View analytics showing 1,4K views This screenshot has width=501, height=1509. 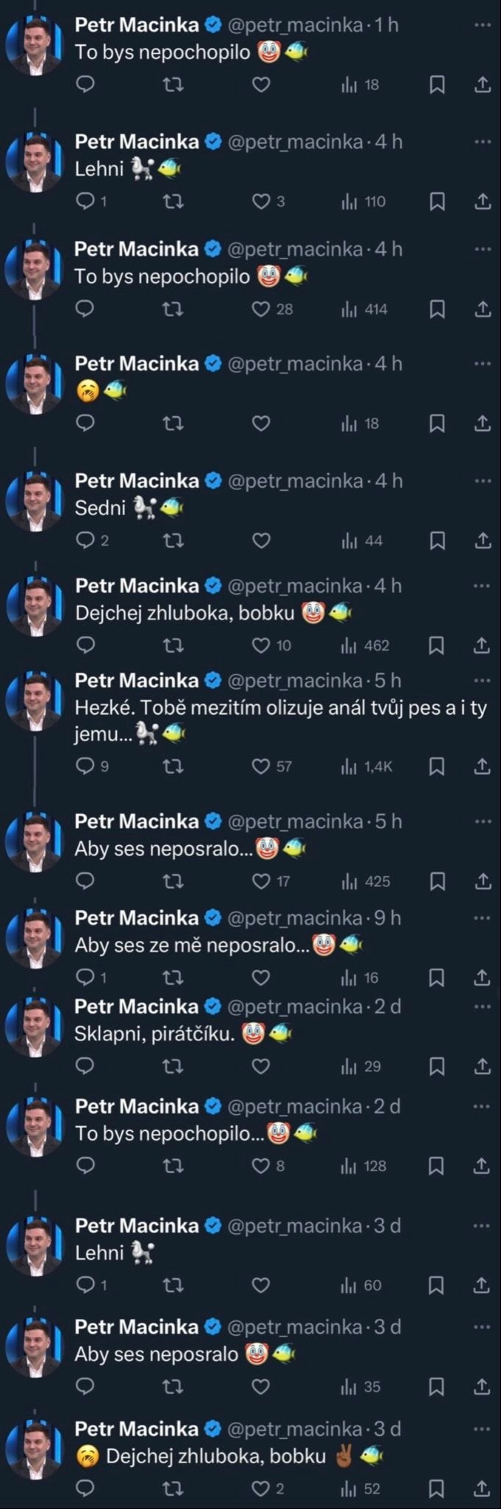click(x=366, y=767)
